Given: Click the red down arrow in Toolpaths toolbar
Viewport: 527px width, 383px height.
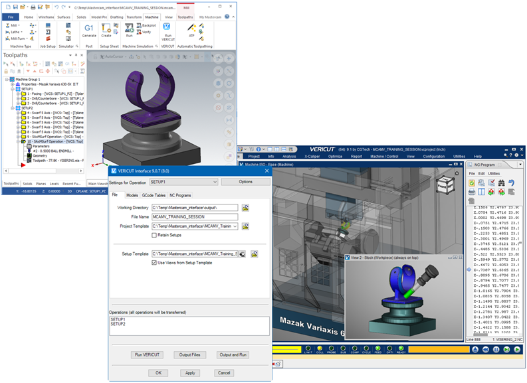Looking at the screenshot, I should point(28,71).
